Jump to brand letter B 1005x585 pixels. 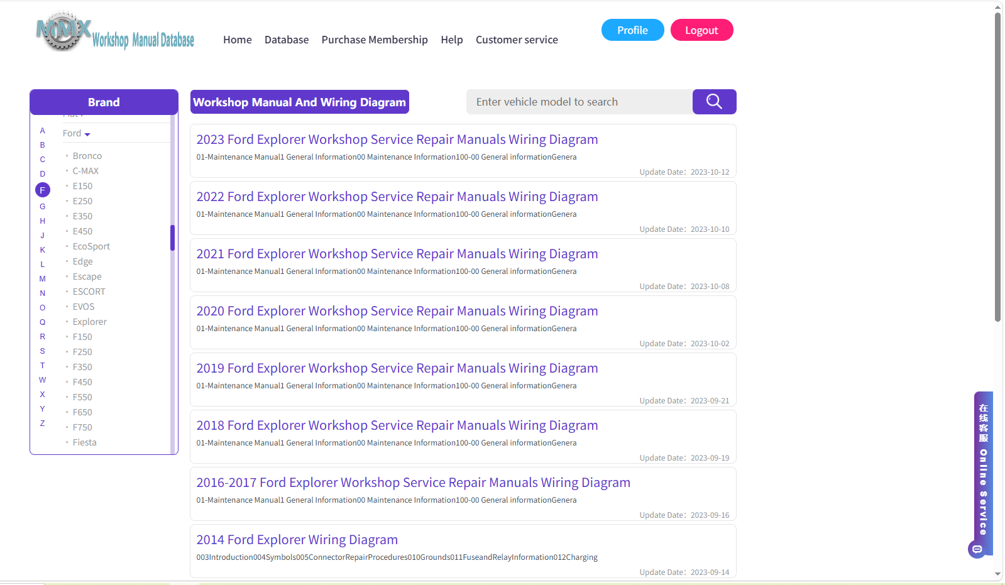43,145
